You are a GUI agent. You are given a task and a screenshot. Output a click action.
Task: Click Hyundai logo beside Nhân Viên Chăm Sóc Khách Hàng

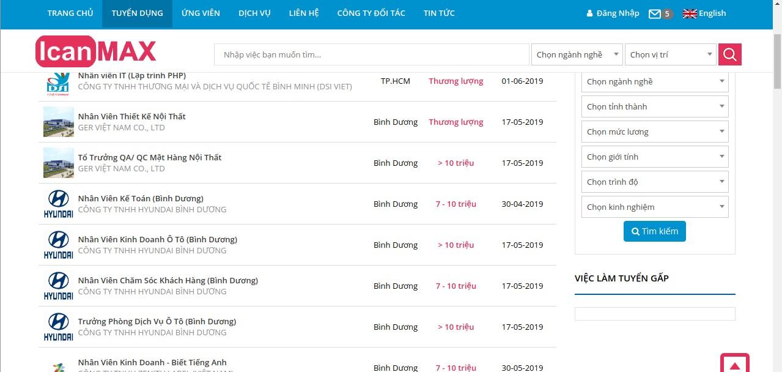coord(59,286)
